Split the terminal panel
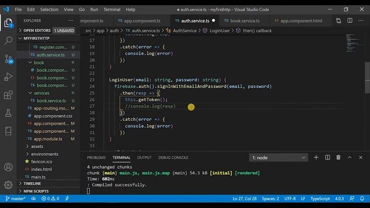 click(328, 158)
